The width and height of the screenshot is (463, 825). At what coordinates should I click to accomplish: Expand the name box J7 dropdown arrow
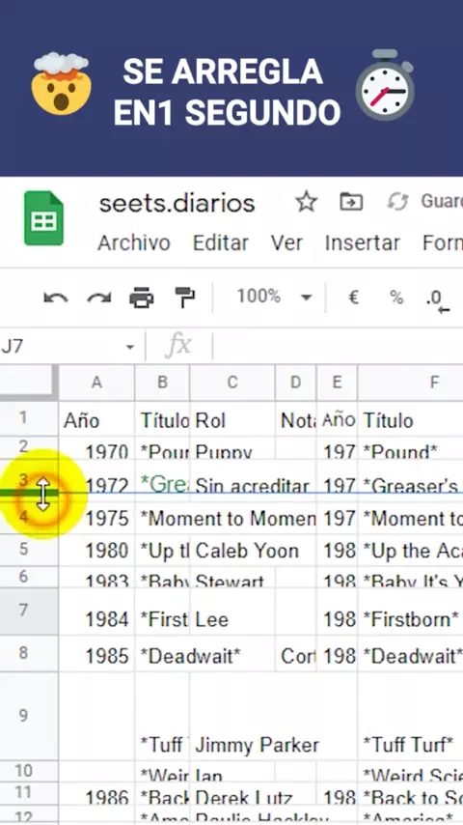point(129,347)
